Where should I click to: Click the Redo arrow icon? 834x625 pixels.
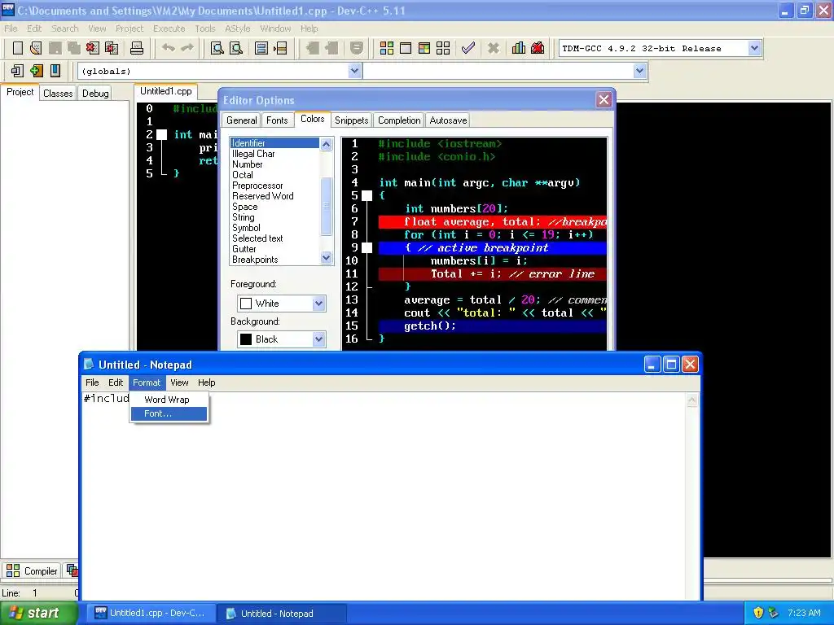tap(187, 48)
